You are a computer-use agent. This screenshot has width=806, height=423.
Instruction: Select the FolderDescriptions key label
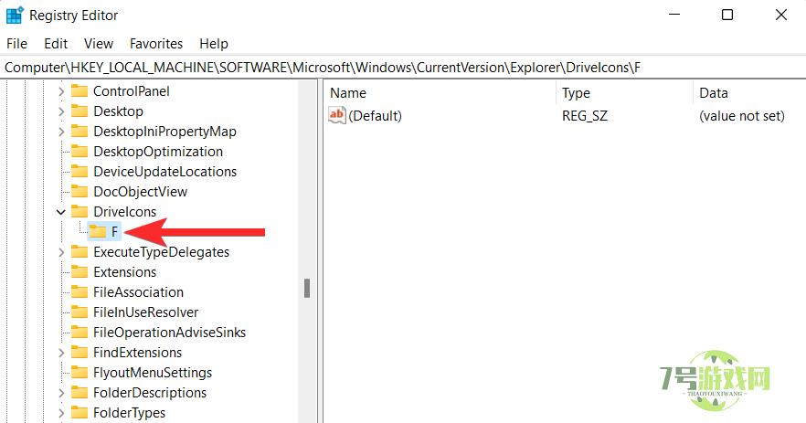point(150,393)
